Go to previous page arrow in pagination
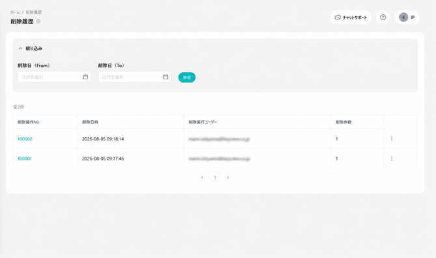This screenshot has width=436, height=258. [202, 177]
